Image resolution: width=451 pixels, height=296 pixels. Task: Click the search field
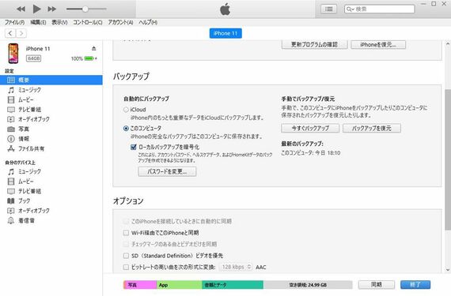click(380, 9)
